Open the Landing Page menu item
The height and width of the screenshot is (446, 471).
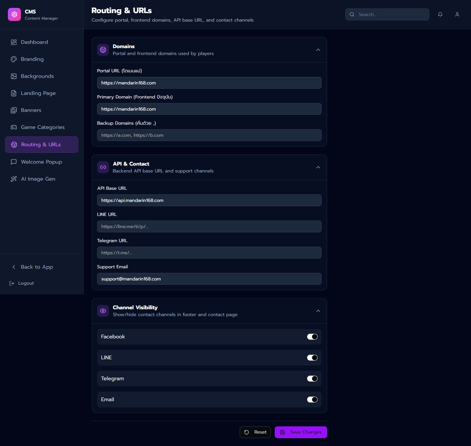(x=42, y=93)
